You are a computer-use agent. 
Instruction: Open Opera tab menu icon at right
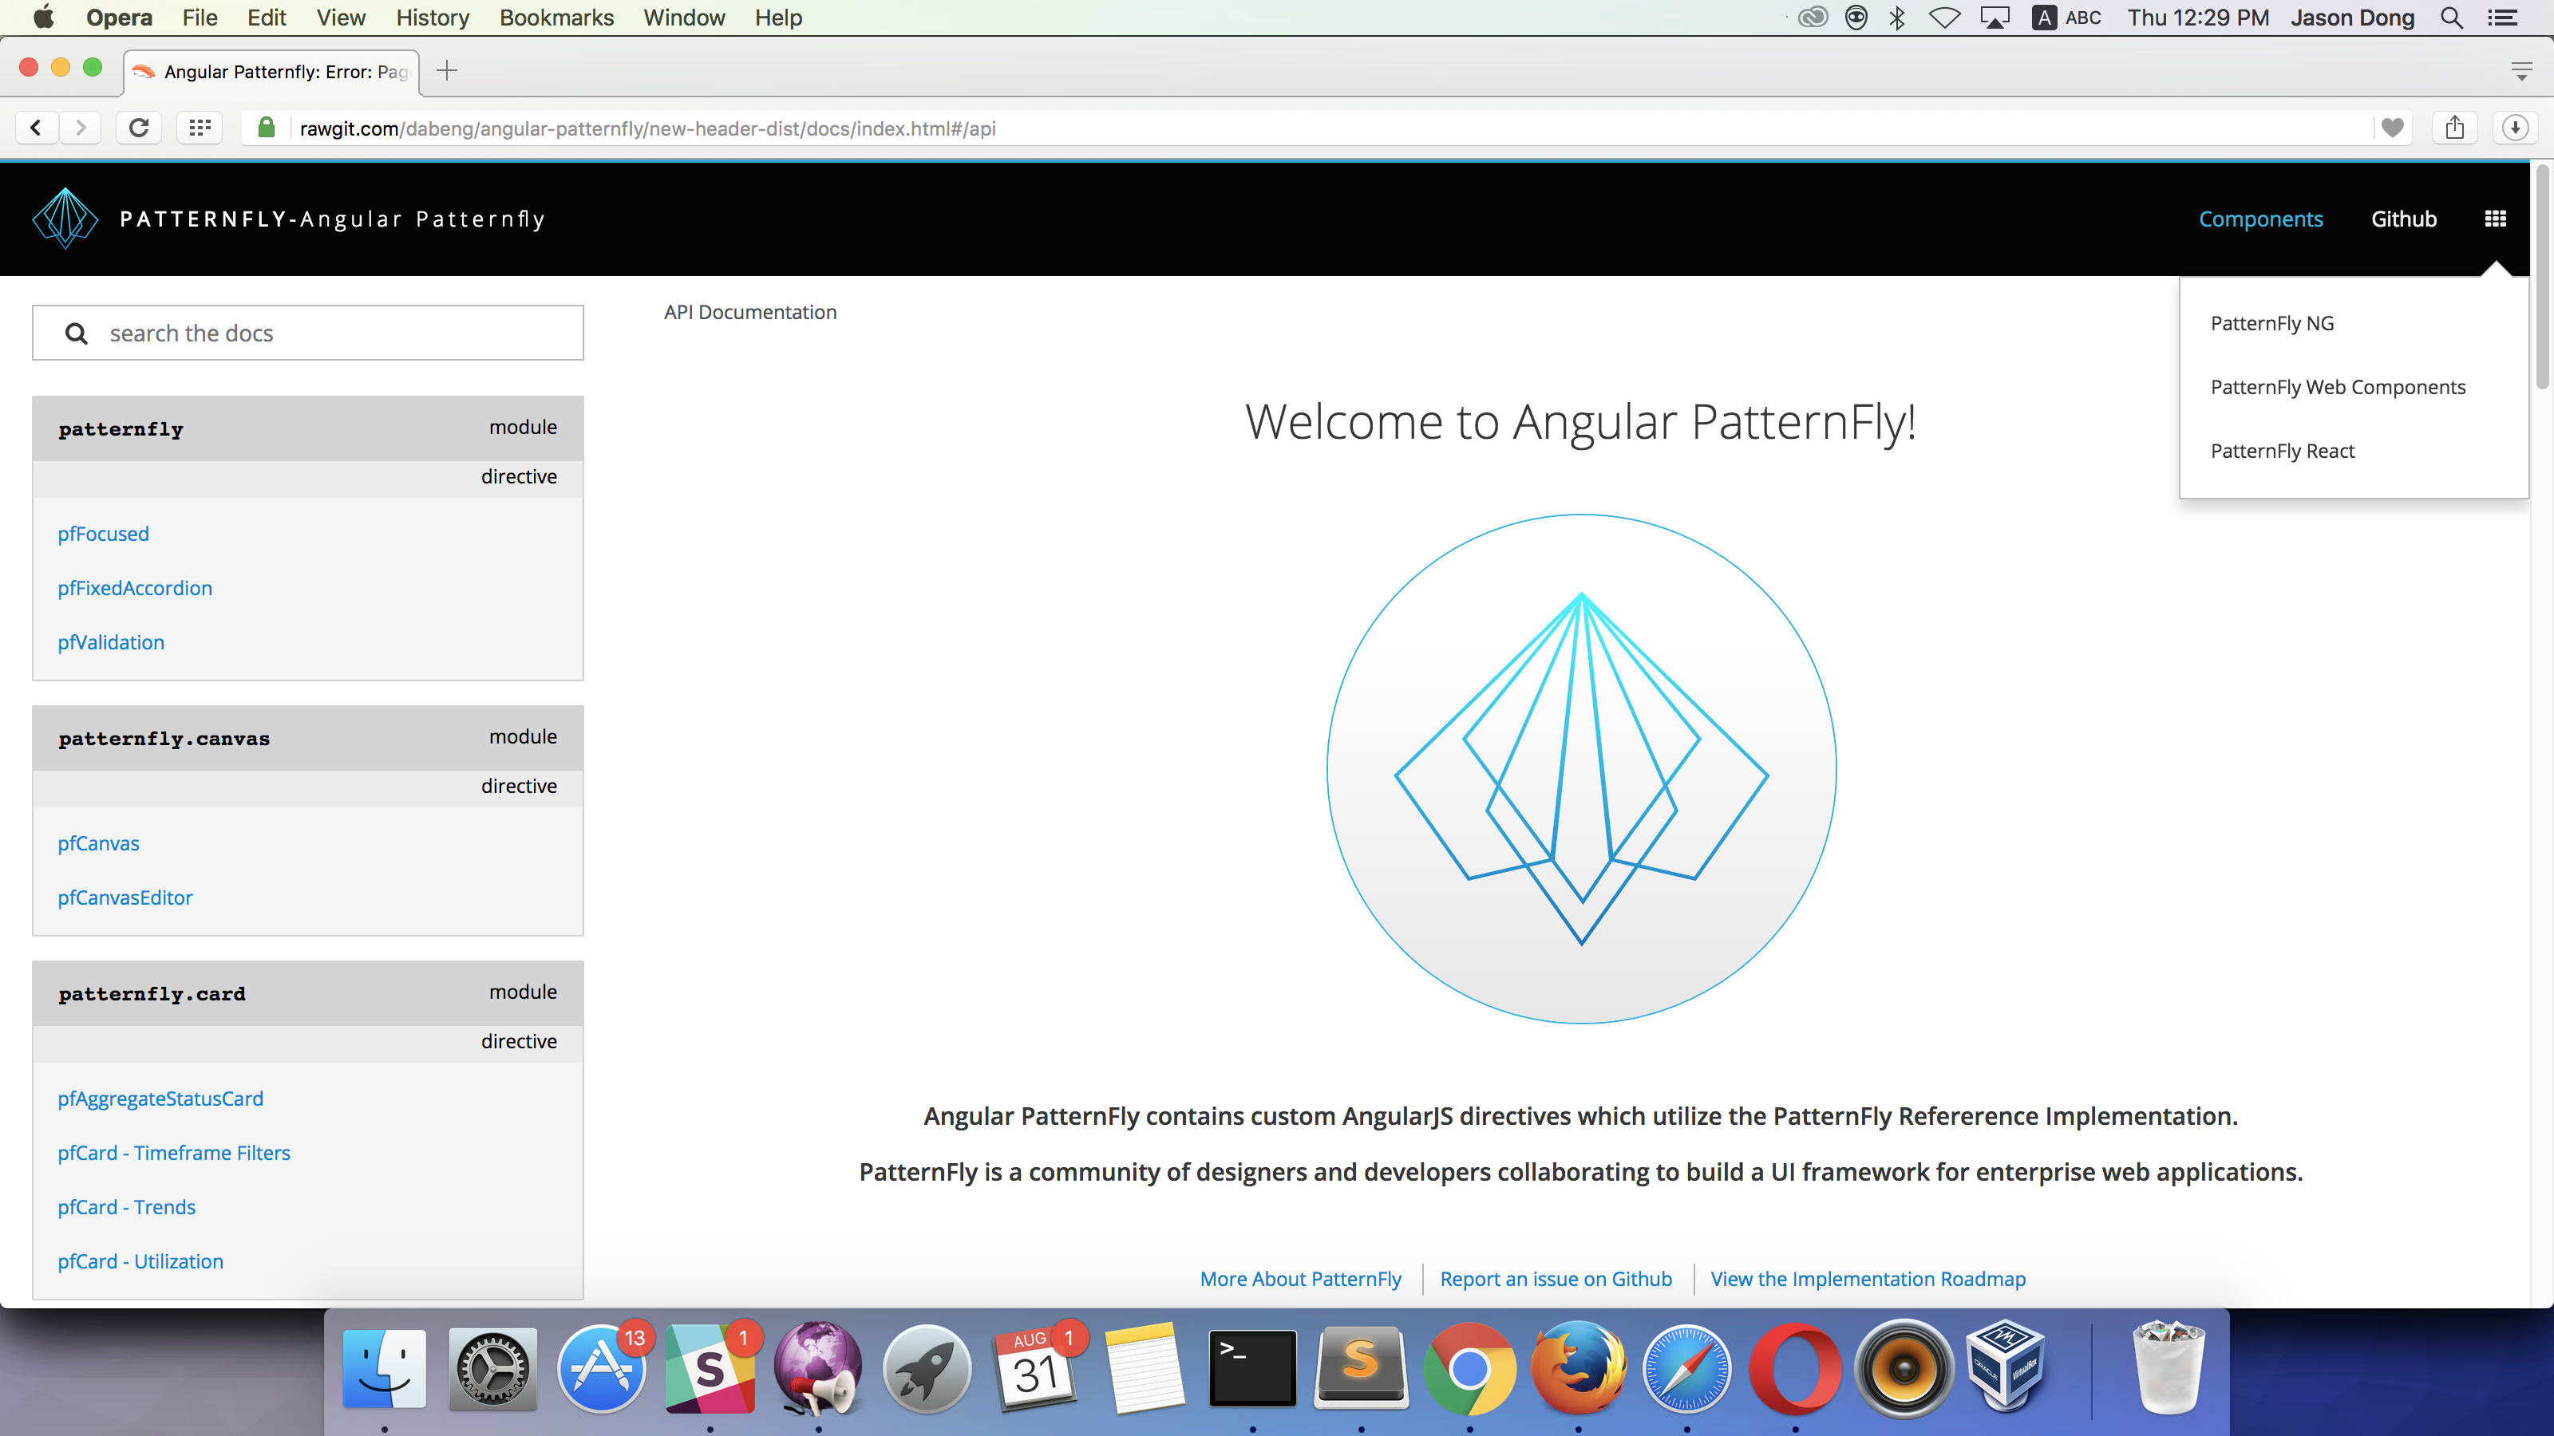[2522, 70]
